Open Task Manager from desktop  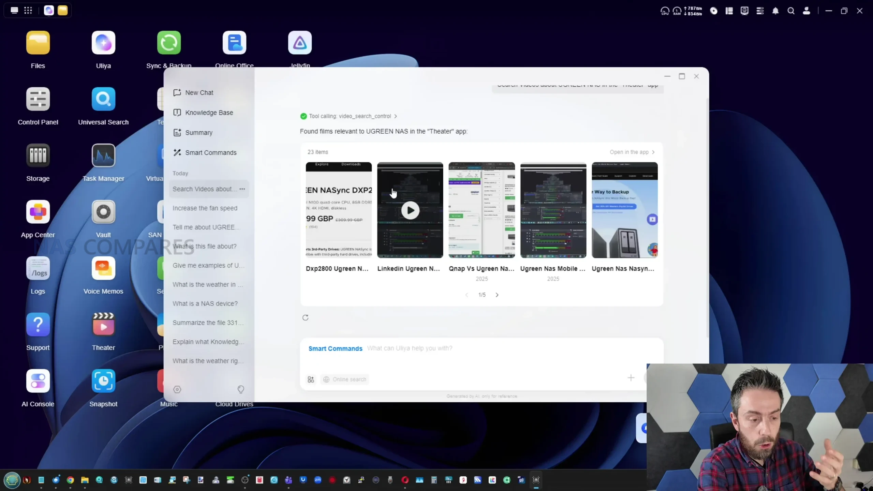point(103,155)
